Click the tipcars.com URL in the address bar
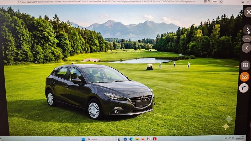Viewport: 251px width, 141px height. 108,2
